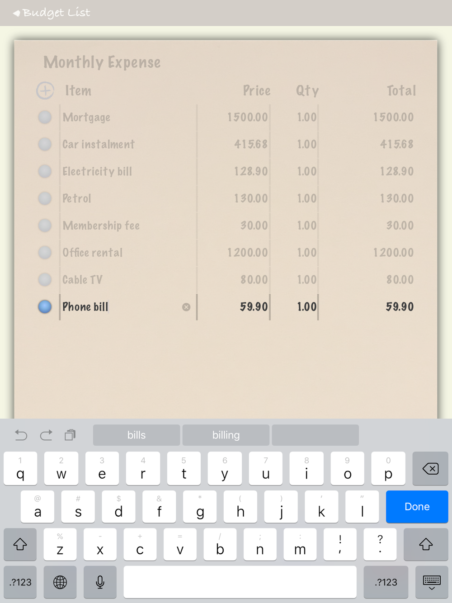
Task: Tap the keyboard undo icon
Action: click(21, 435)
